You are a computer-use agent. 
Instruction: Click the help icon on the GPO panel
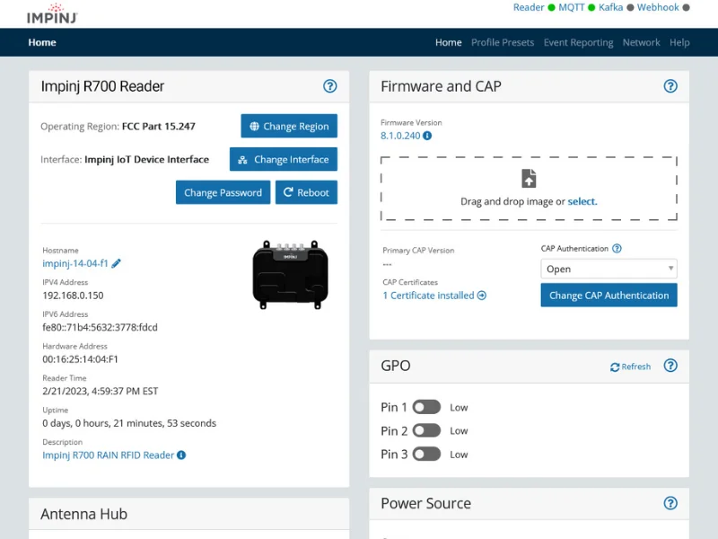[670, 367]
